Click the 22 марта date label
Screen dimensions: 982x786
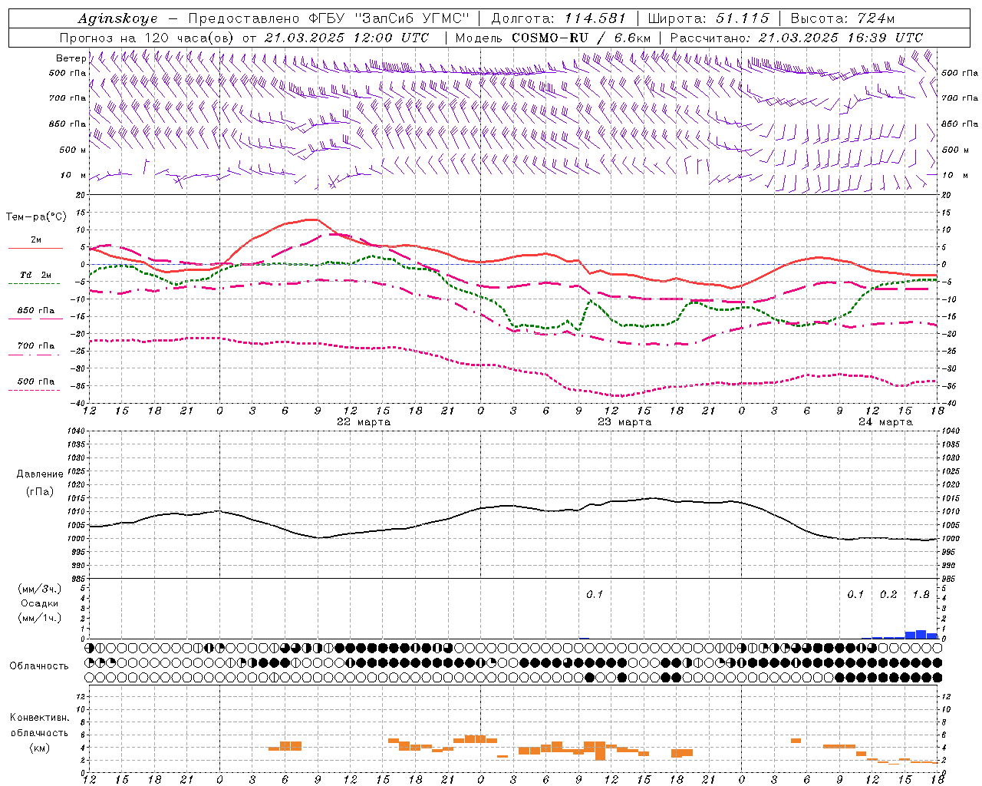pos(364,422)
